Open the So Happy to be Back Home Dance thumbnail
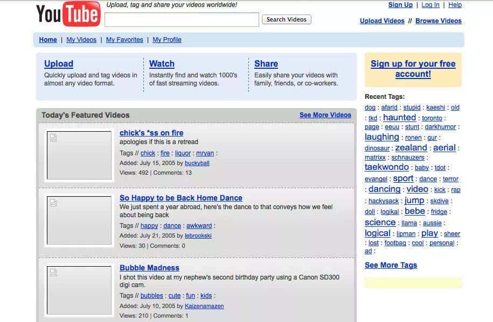Viewport: 493px width, 322px height. (x=79, y=220)
